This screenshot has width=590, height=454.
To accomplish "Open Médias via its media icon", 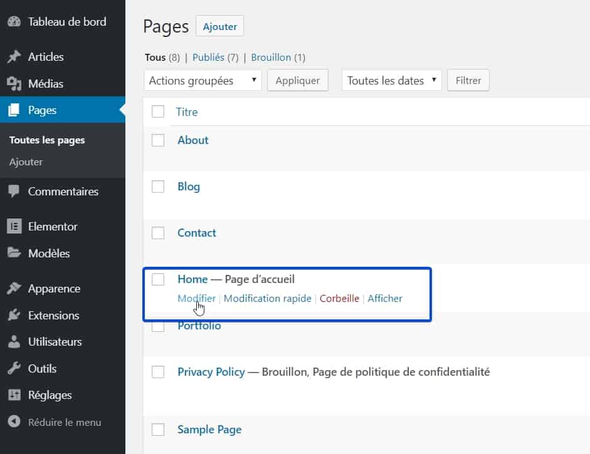I will (x=14, y=83).
